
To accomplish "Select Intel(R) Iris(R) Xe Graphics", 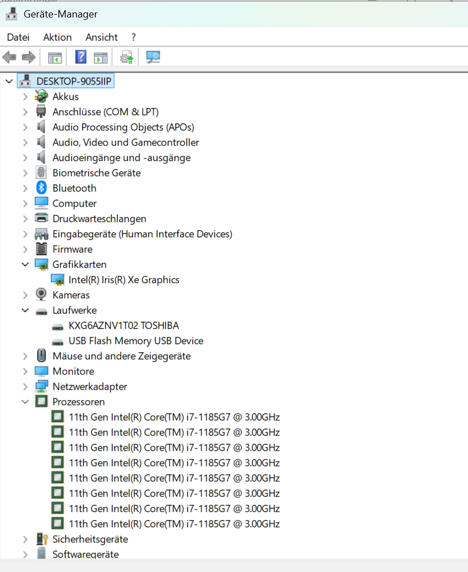I will [x=124, y=280].
